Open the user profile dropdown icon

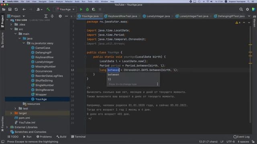[39, 10]
